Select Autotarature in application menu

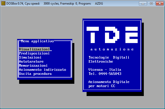click(31, 61)
